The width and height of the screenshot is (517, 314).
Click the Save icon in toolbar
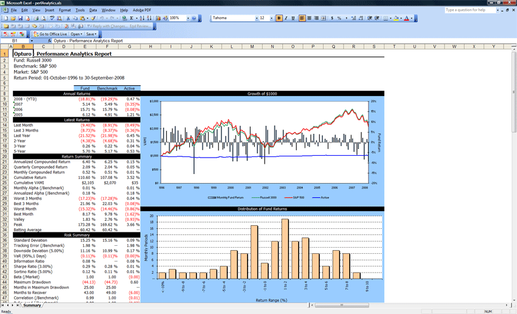pyautogui.click(x=20, y=18)
